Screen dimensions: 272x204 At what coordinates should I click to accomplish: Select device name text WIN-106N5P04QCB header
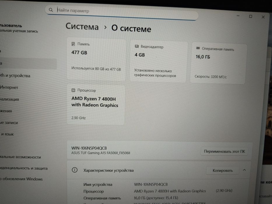(x=89, y=148)
